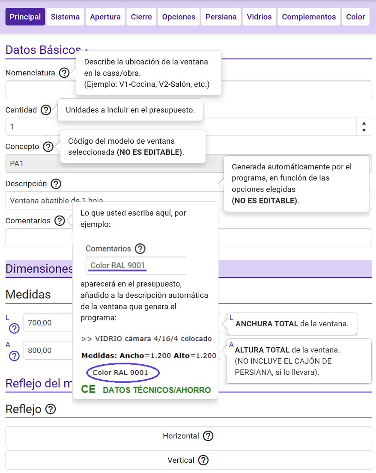Screen dimensions: 376x473
Task: Click the help icon under the L width label
Action: [14, 328]
